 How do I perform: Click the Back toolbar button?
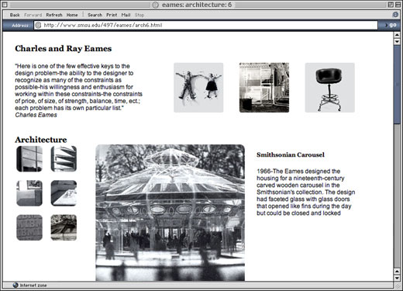click(15, 15)
